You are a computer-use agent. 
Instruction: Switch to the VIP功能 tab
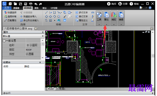54,8
